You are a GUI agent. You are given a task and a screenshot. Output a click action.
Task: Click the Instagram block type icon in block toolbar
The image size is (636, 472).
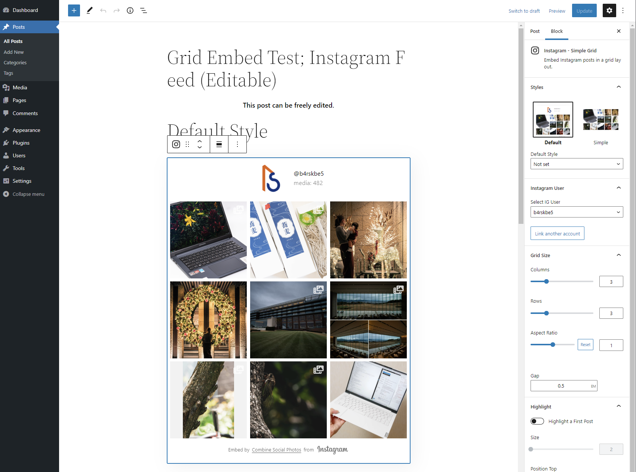pos(176,144)
